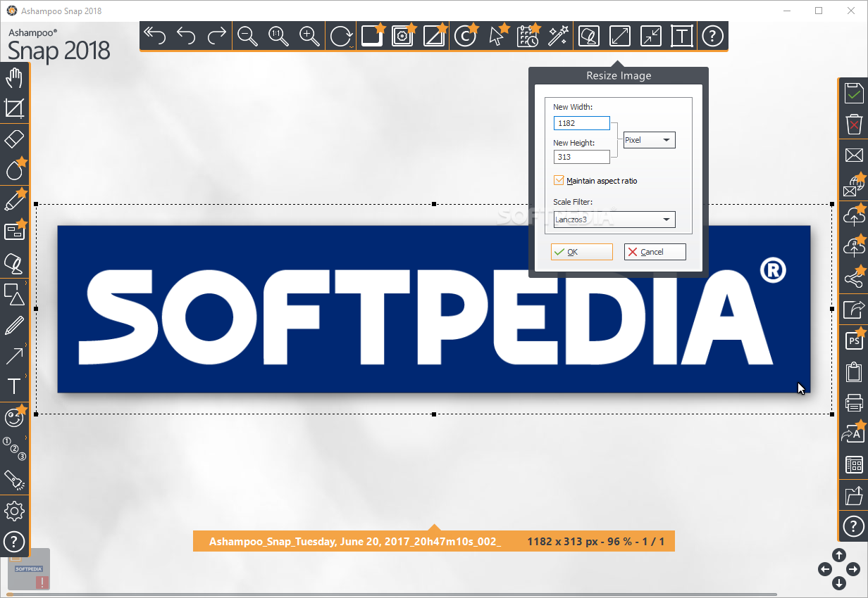Select the smiley stamp tool
The height and width of the screenshot is (598, 868).
[15, 416]
